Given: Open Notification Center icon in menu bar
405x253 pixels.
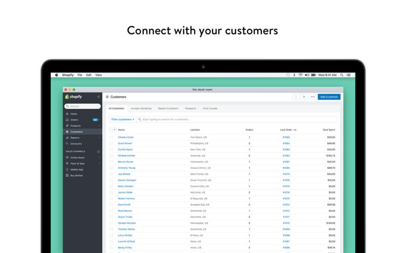Looking at the screenshot, I should pyautogui.click(x=348, y=75).
